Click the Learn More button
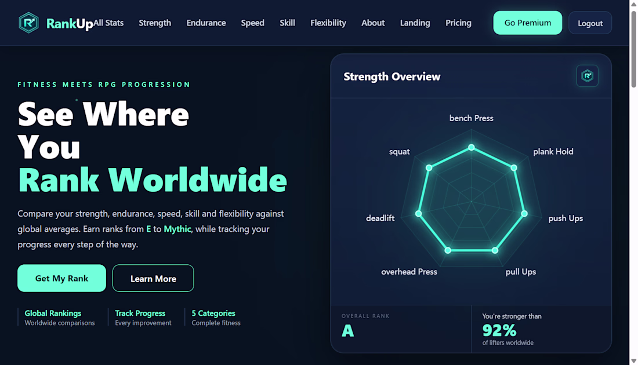 point(153,279)
